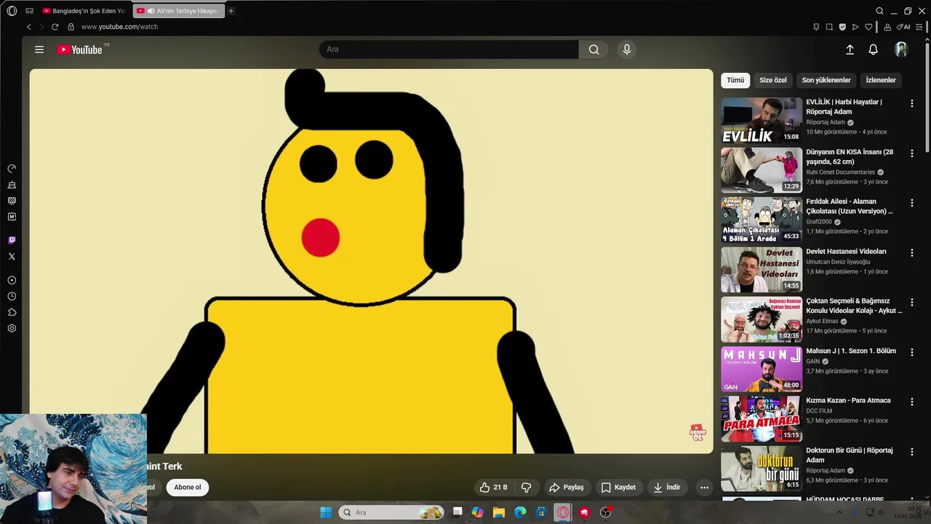Click the YouTube search field labeled Ara
This screenshot has width=931, height=524.
449,49
